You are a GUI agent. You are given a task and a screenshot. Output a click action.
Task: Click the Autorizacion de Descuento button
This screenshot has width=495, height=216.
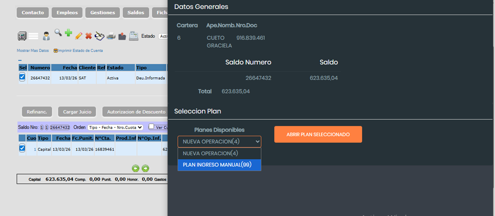tap(135, 111)
